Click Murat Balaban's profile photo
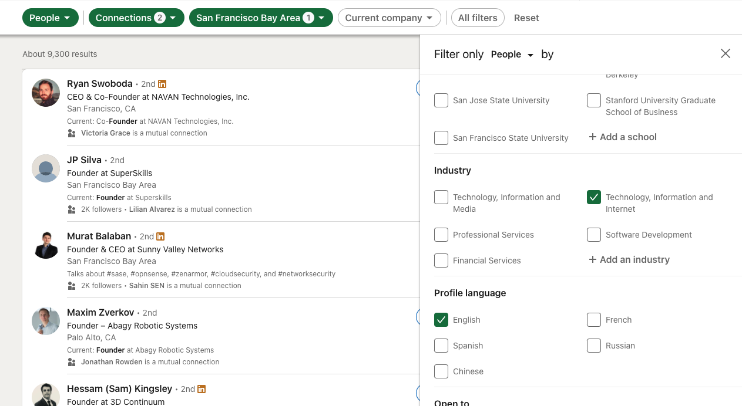 point(46,245)
